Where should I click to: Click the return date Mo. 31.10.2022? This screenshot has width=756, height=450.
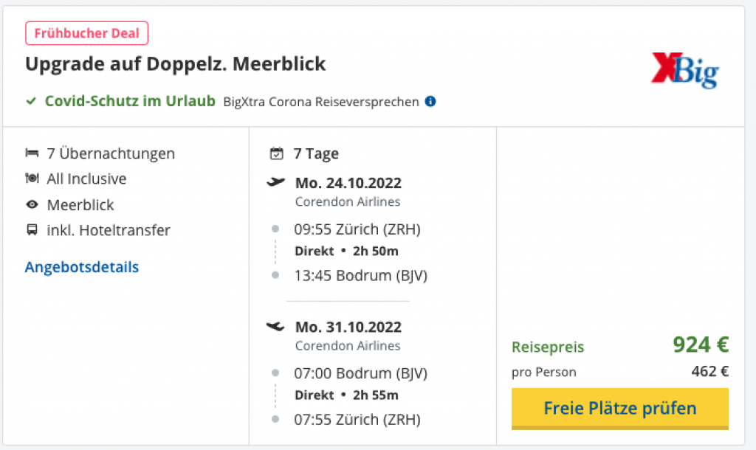348,327
